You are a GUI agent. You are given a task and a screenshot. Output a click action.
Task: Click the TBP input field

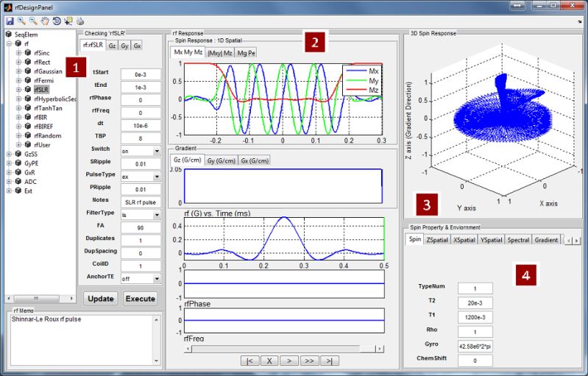[141, 138]
